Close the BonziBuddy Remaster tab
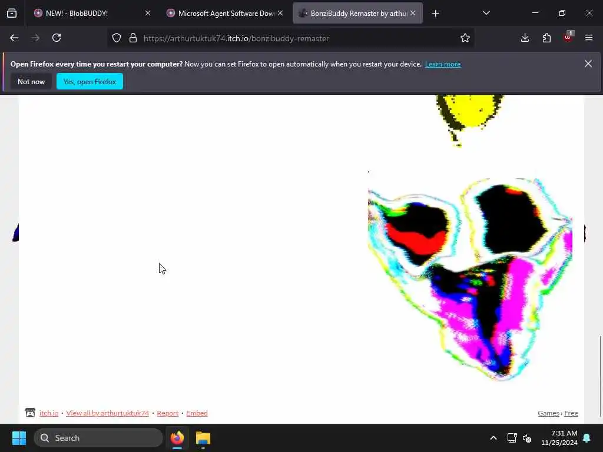 click(413, 14)
